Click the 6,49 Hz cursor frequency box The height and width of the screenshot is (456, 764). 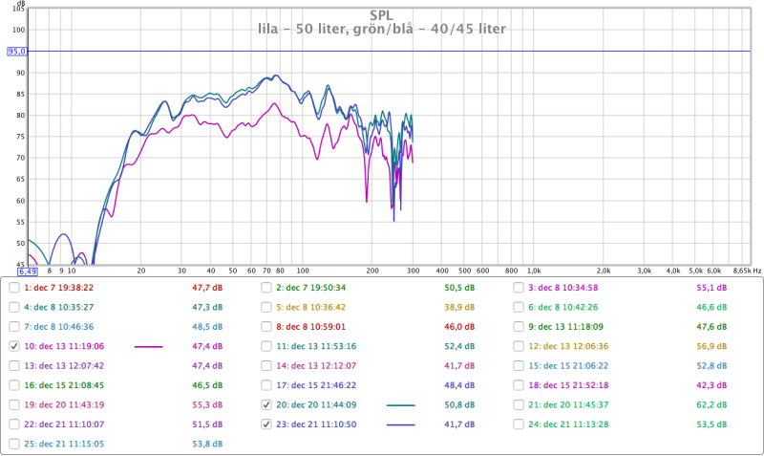click(x=28, y=271)
